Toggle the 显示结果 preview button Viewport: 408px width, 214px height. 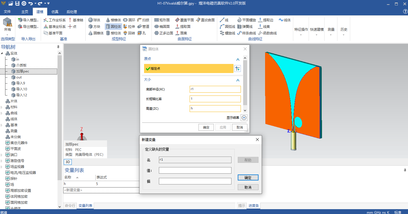click(x=244, y=118)
